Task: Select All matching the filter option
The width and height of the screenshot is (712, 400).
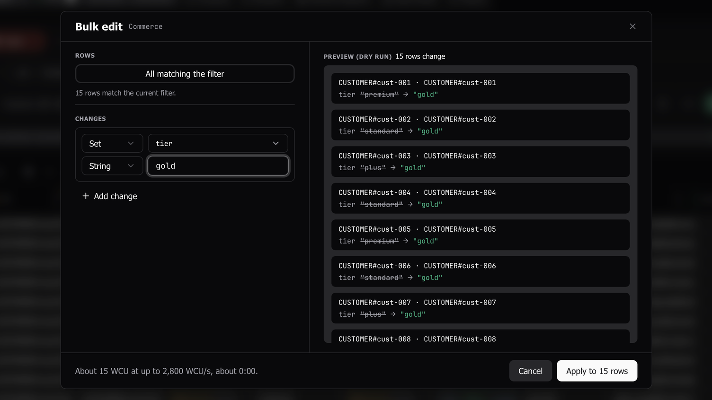Action: pyautogui.click(x=185, y=74)
